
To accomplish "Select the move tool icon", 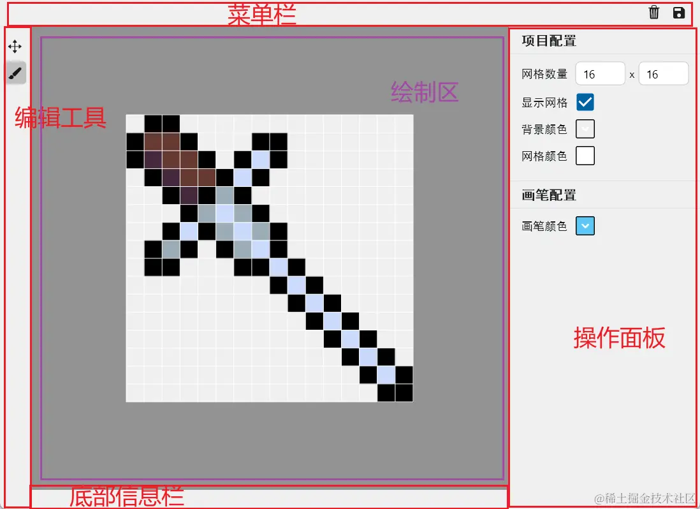I will (15, 47).
